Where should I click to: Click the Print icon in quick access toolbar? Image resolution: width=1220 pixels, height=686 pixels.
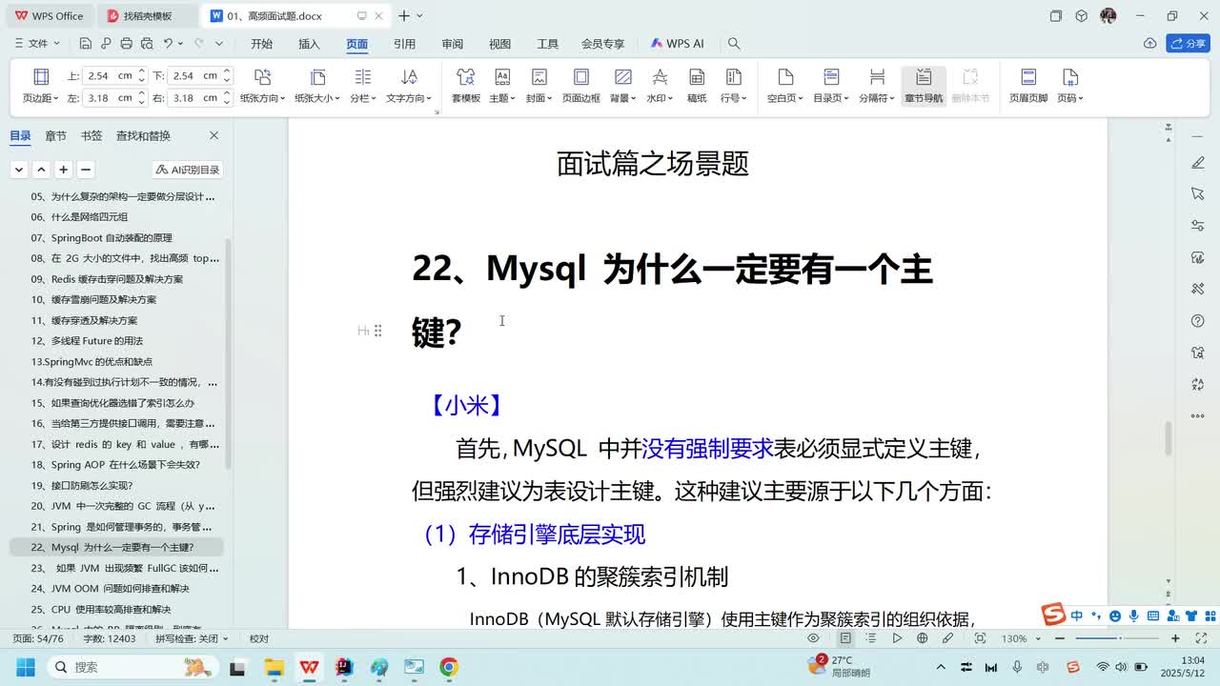pos(127,44)
